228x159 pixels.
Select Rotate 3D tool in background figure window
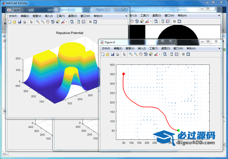[137, 21]
